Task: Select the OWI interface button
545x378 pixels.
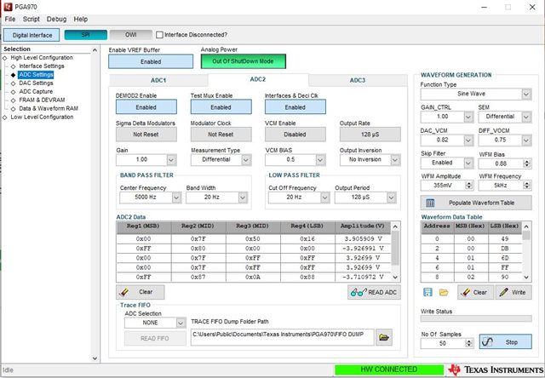Action: pyautogui.click(x=130, y=35)
